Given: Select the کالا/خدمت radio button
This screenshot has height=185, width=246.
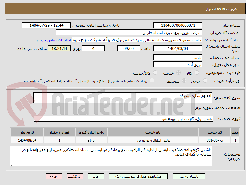Looking at the screenshot, I should tap(155, 73).
